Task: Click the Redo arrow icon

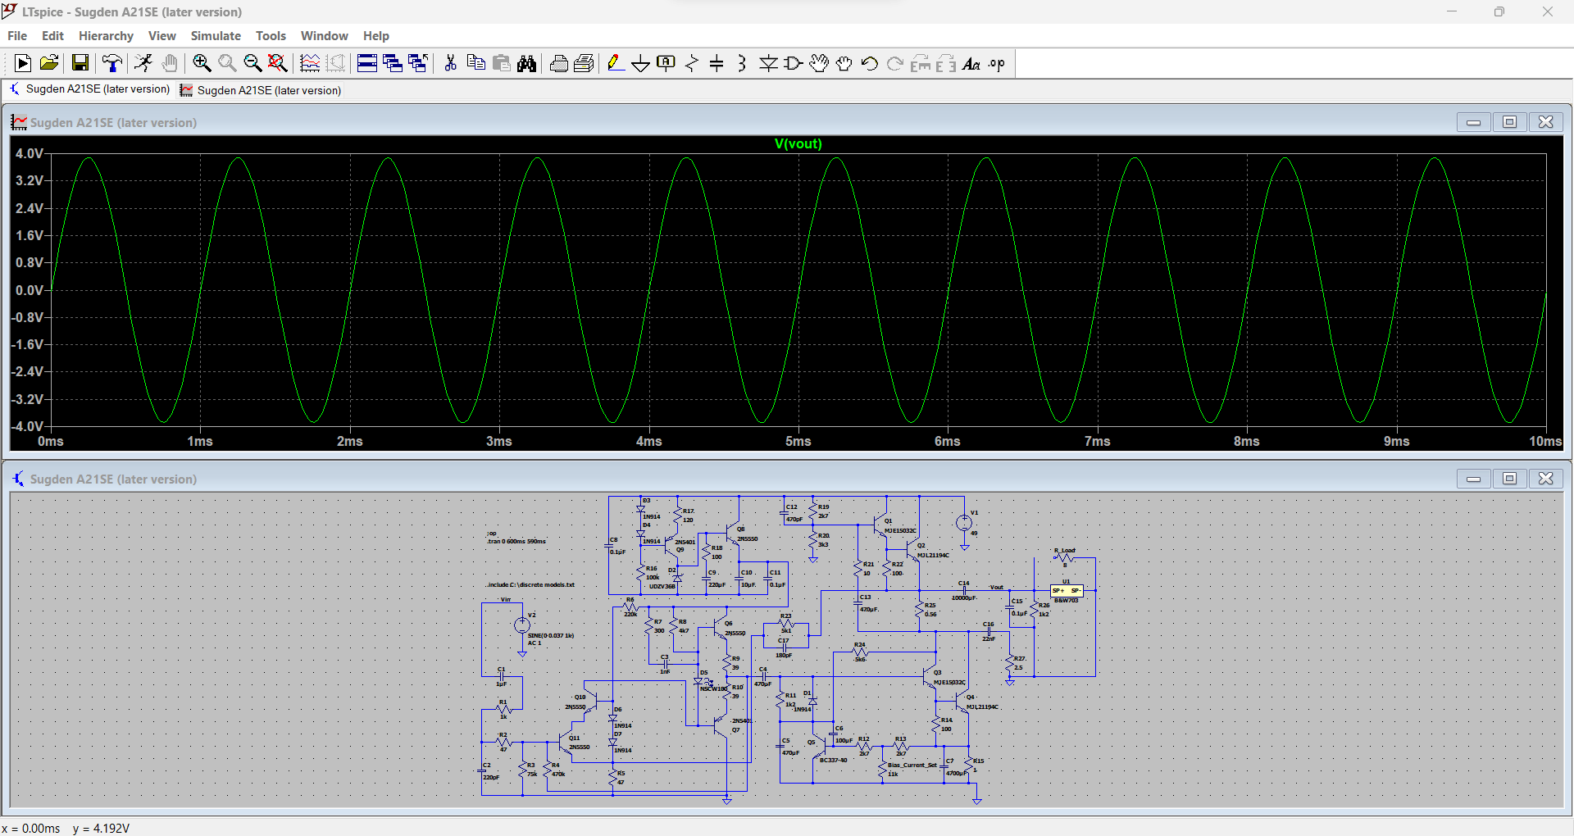Action: [895, 63]
